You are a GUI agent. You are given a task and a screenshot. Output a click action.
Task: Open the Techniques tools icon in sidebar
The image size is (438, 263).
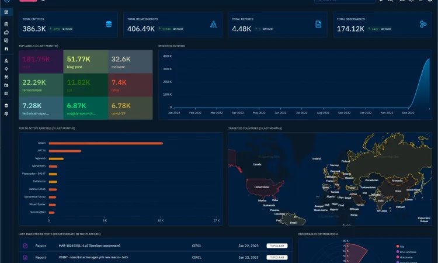click(x=6, y=77)
